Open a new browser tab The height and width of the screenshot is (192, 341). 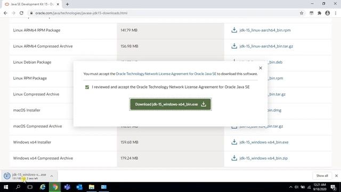tap(68, 4)
